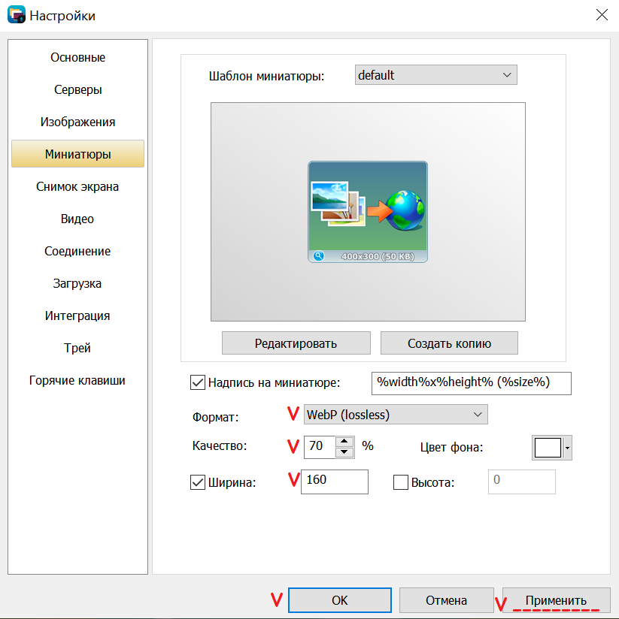This screenshot has height=619, width=619.
Task: Click the Ширина input field
Action: 335,482
